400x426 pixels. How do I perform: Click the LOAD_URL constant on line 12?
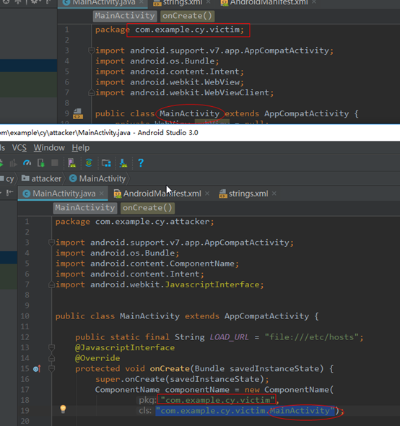point(229,337)
